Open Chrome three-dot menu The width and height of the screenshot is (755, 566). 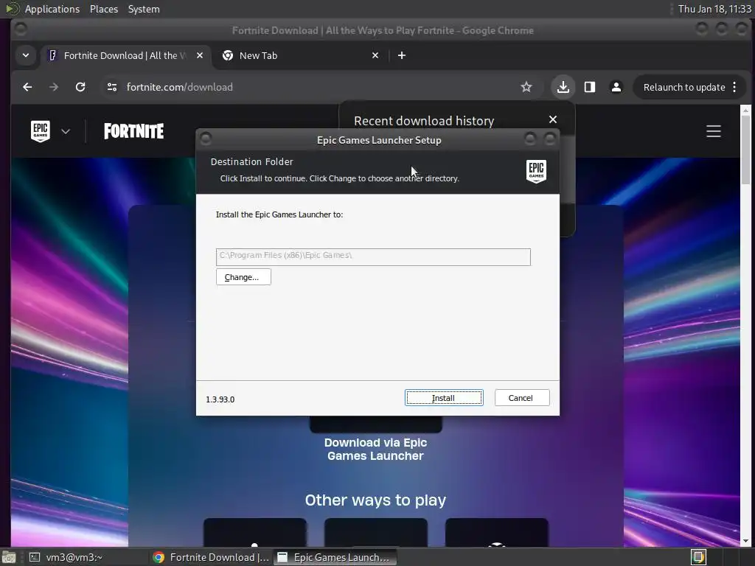(734, 87)
